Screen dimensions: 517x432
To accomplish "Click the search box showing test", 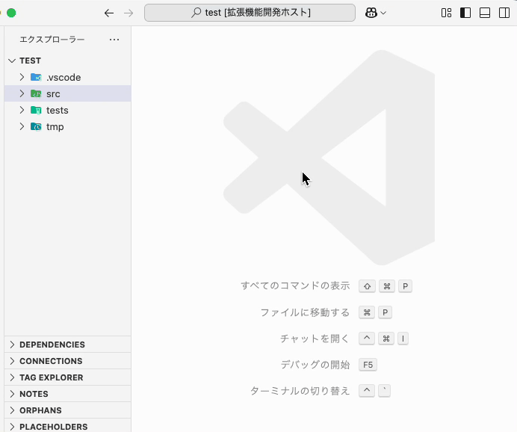I will click(250, 13).
